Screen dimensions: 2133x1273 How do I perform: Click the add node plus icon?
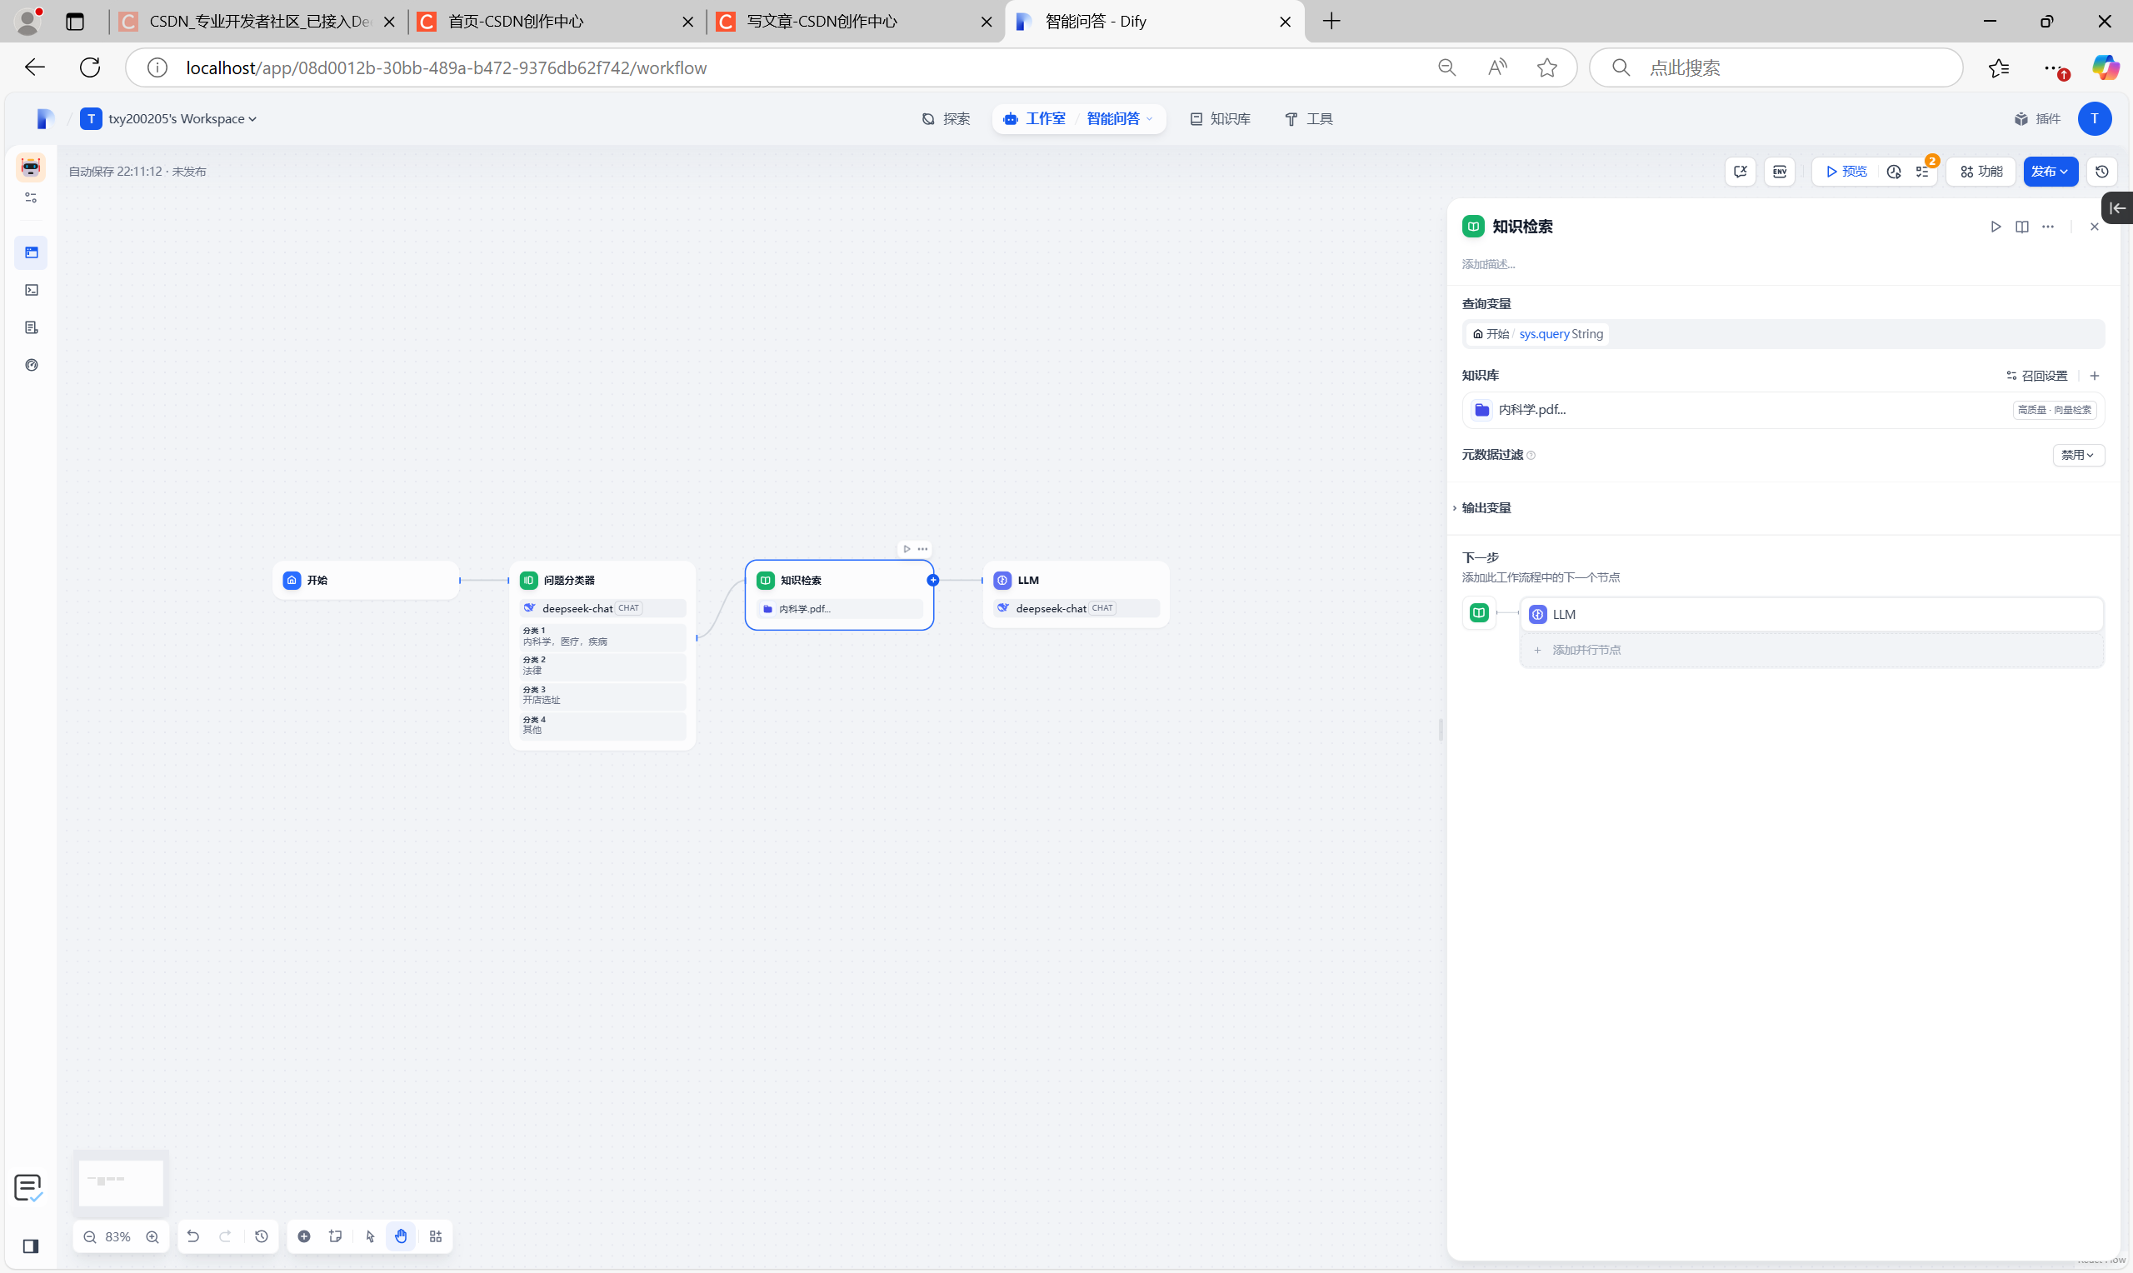[303, 1236]
